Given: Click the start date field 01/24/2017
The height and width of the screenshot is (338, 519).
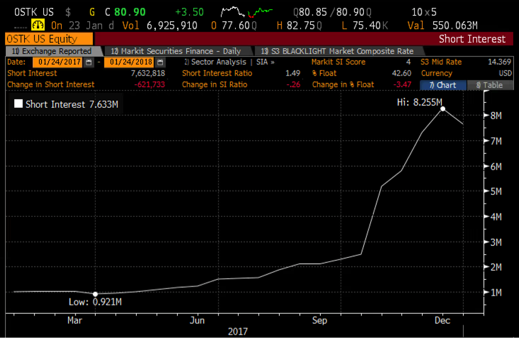Looking at the screenshot, I should click(58, 62).
